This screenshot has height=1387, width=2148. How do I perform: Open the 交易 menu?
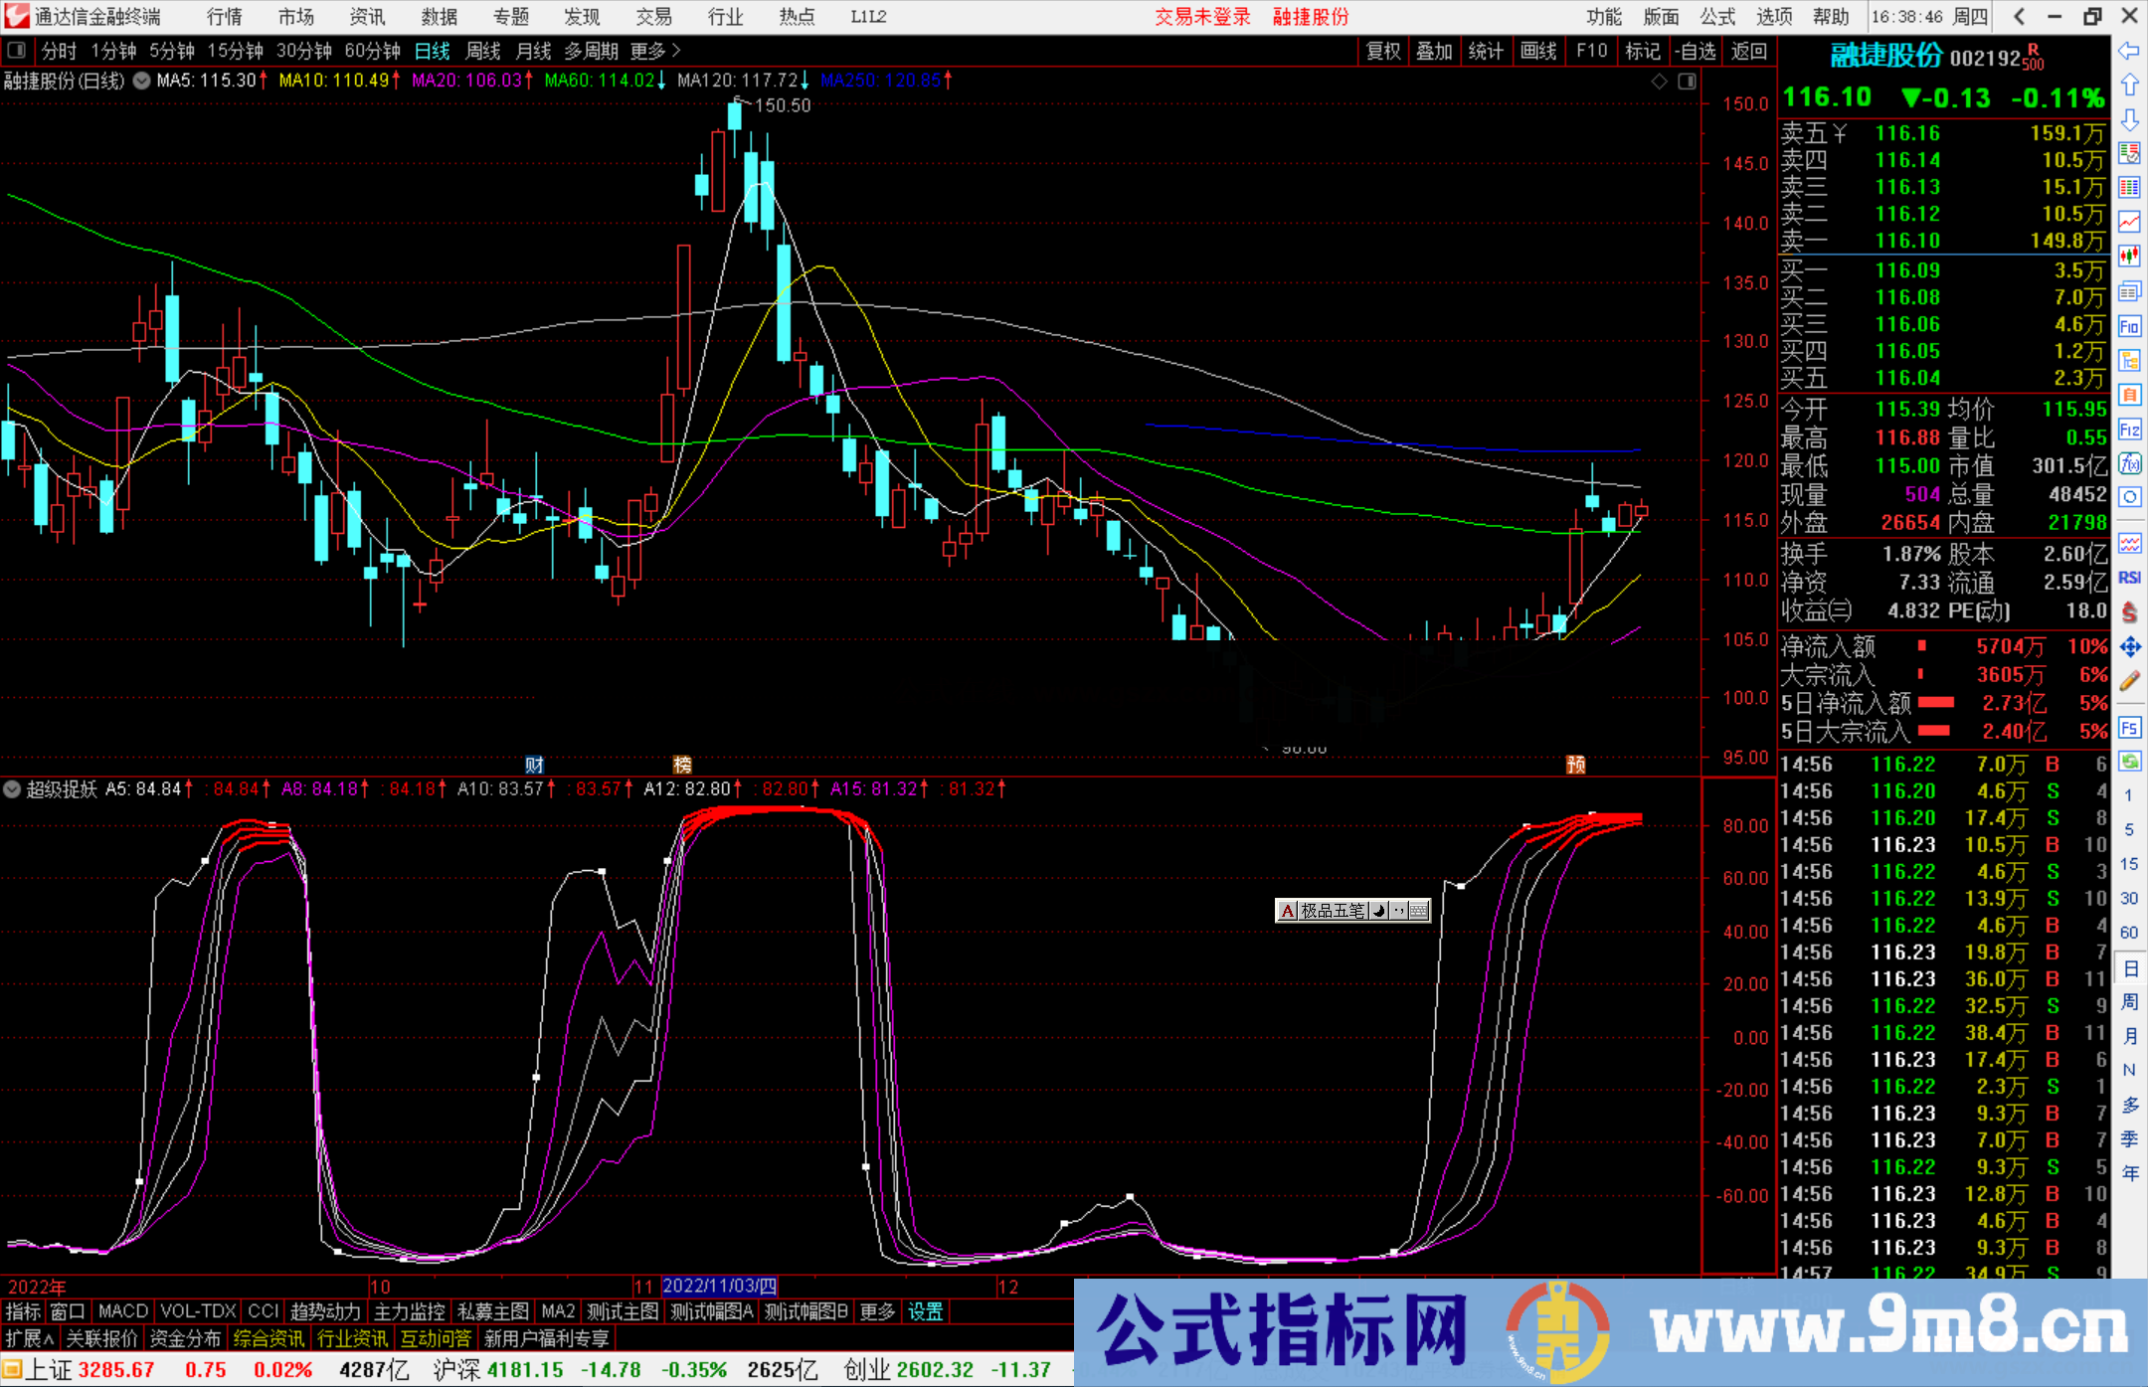pos(653,17)
